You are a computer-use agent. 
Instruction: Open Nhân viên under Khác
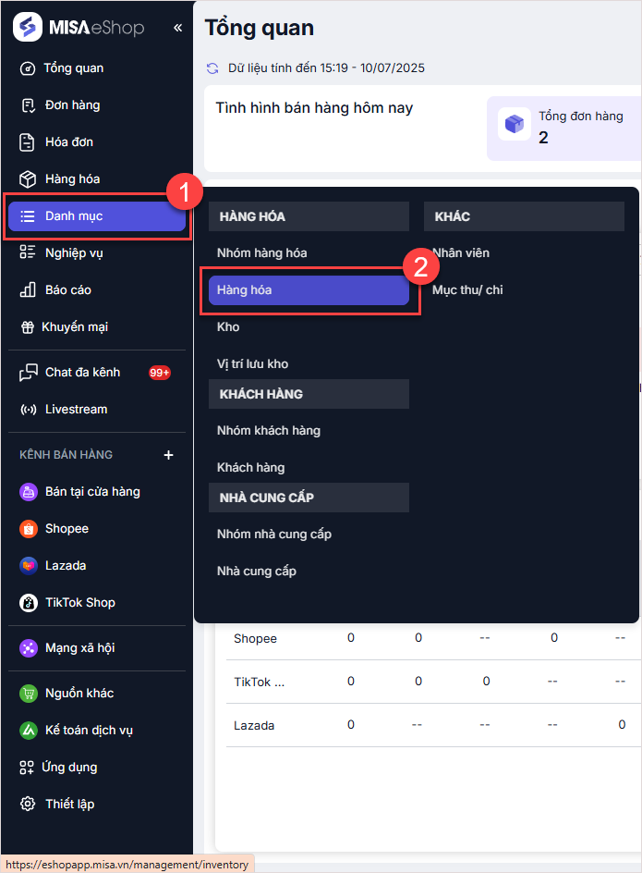(x=461, y=253)
